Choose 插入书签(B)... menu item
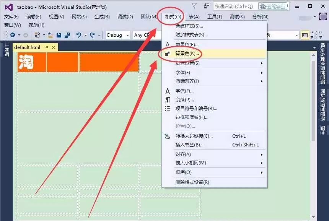Screen dimensions: 329x221 [214, 145]
